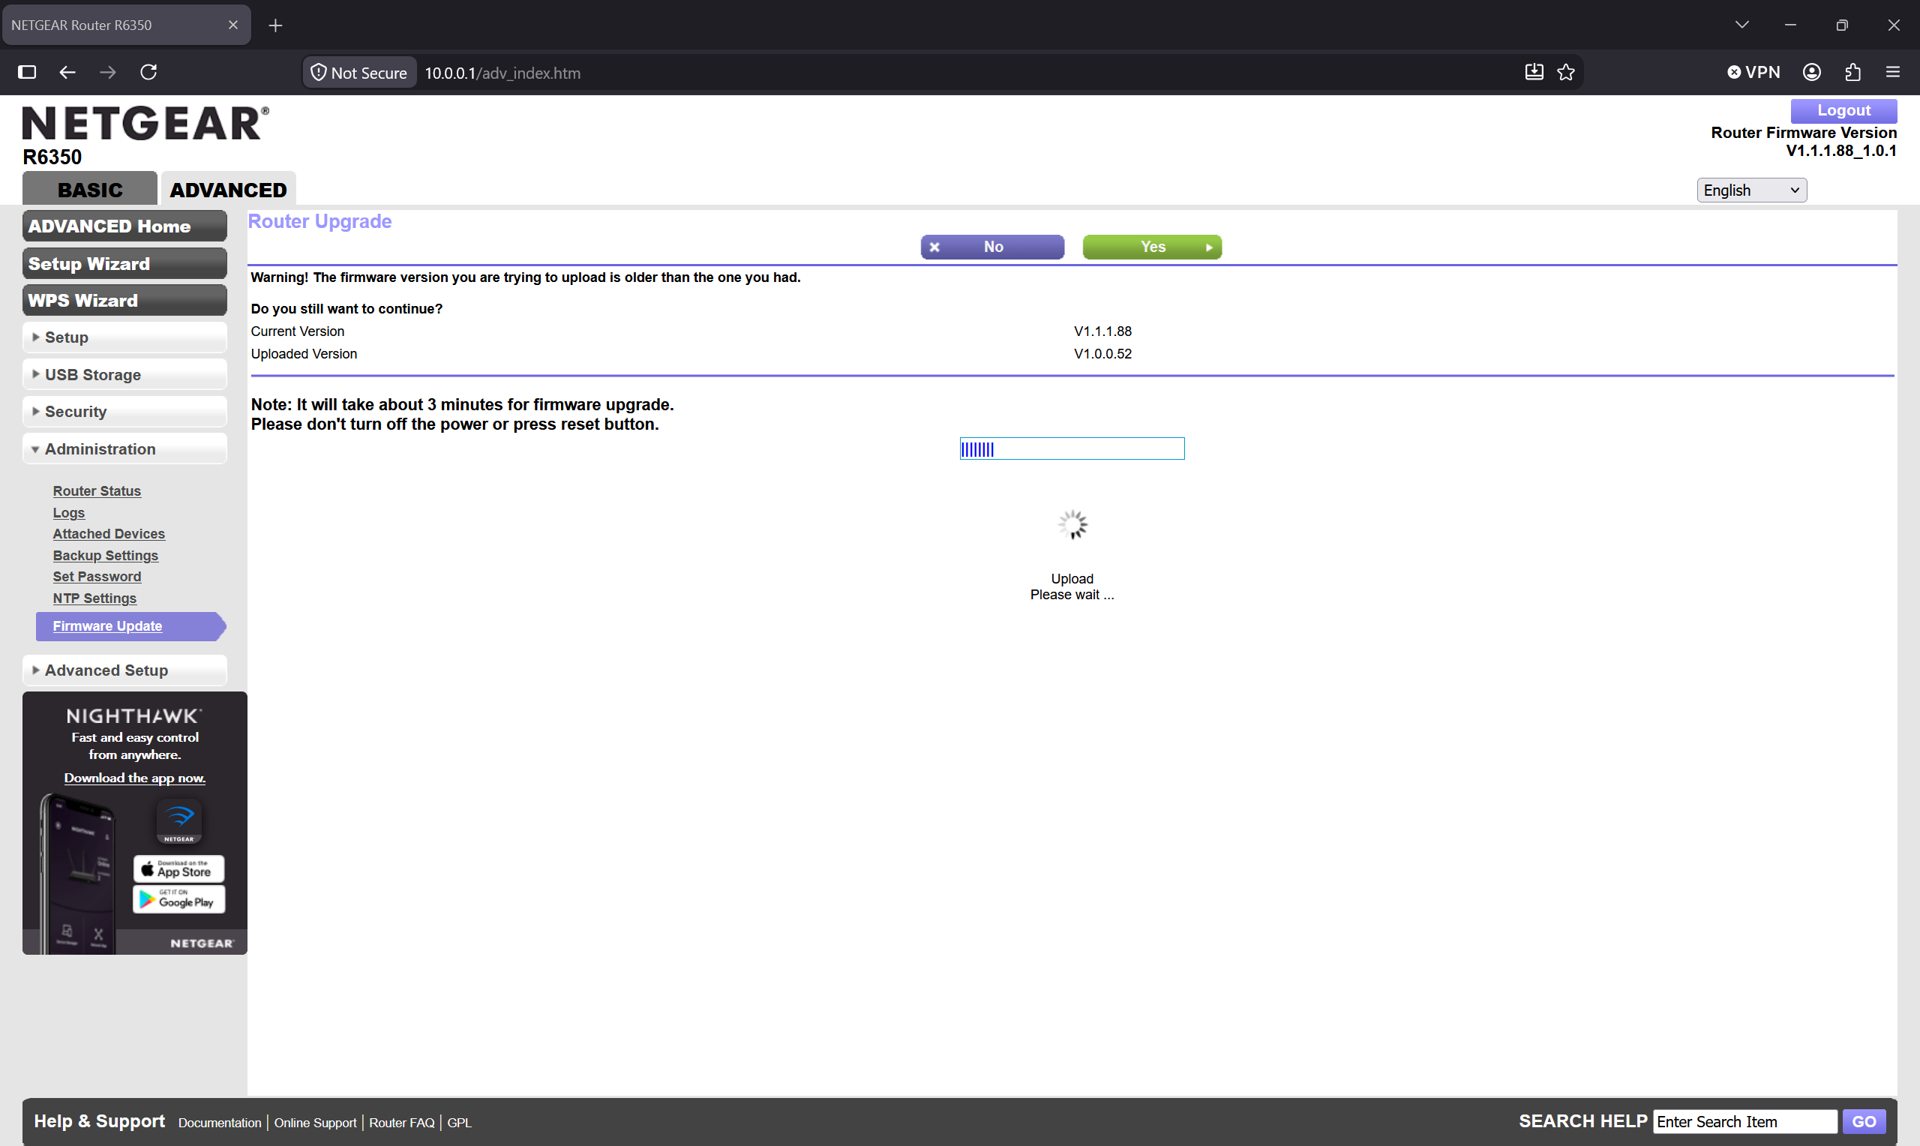This screenshot has height=1146, width=1920.
Task: Click the Current Version value V1.1.1.88
Action: tap(1102, 331)
